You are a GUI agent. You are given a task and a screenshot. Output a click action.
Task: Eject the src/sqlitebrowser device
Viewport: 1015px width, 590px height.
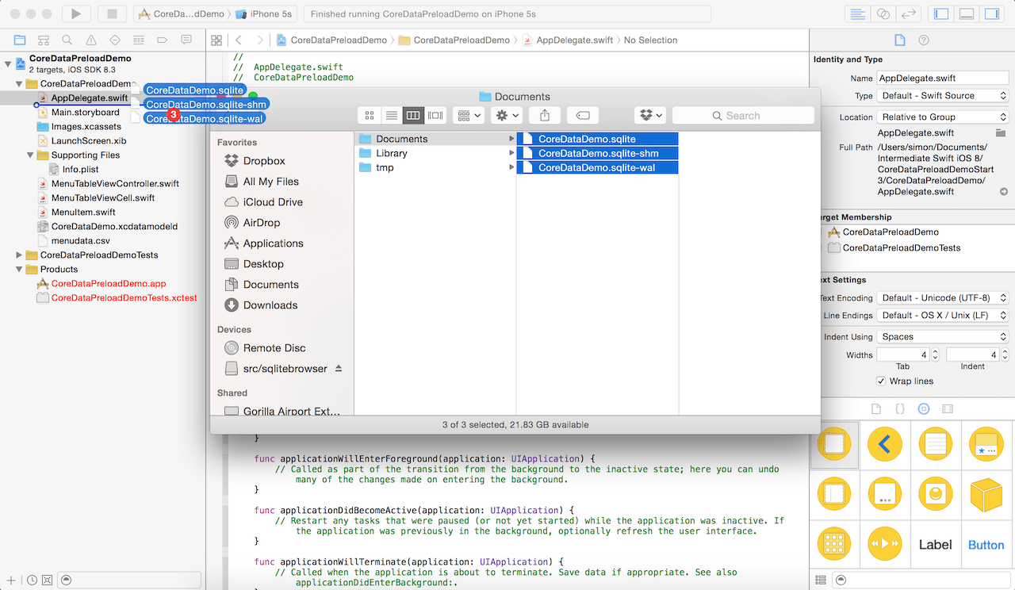coord(339,369)
